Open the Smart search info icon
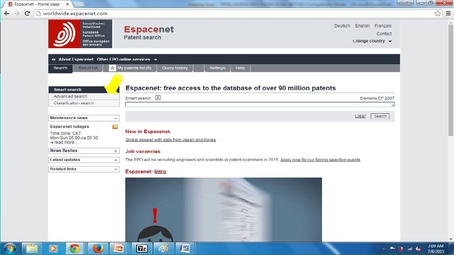This screenshot has height=255, width=454. click(158, 98)
